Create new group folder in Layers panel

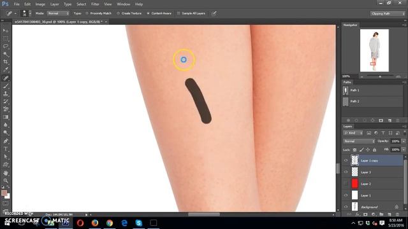tap(381, 214)
